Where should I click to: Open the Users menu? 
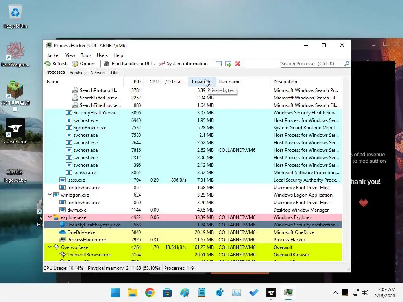tap(102, 55)
